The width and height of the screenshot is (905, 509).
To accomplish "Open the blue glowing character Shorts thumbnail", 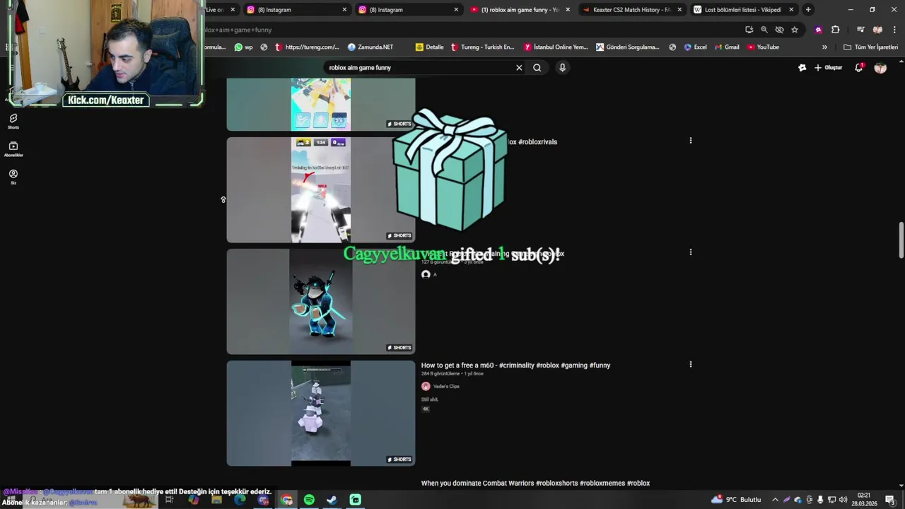I will [x=321, y=301].
